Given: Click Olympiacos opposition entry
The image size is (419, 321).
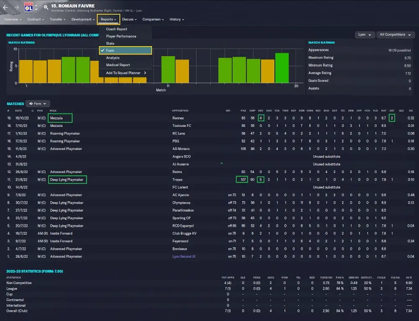Looking at the screenshot, I should pyautogui.click(x=181, y=202).
